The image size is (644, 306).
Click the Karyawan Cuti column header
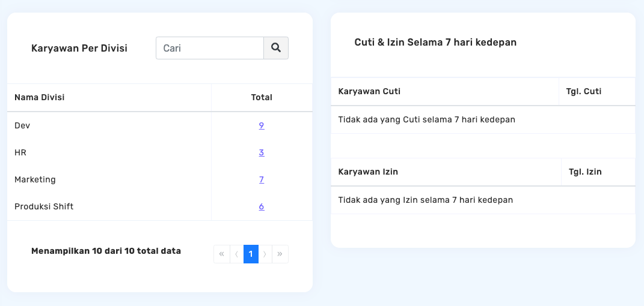coord(369,91)
